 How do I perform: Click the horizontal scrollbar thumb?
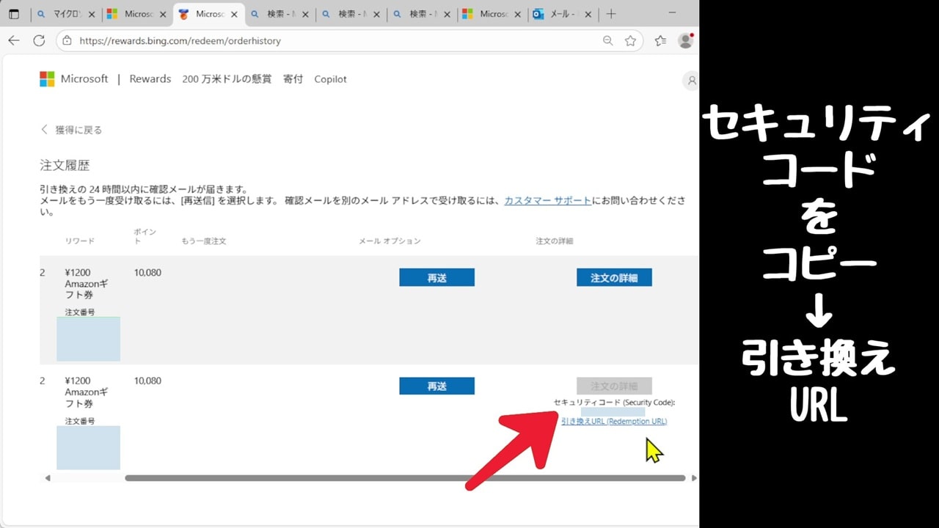pyautogui.click(x=405, y=478)
